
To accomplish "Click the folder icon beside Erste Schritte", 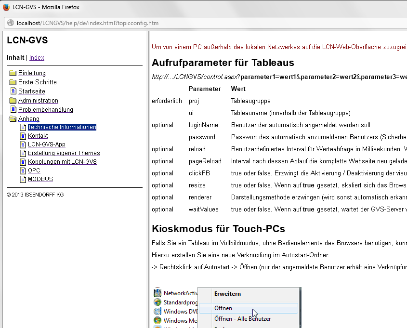I will (x=13, y=82).
